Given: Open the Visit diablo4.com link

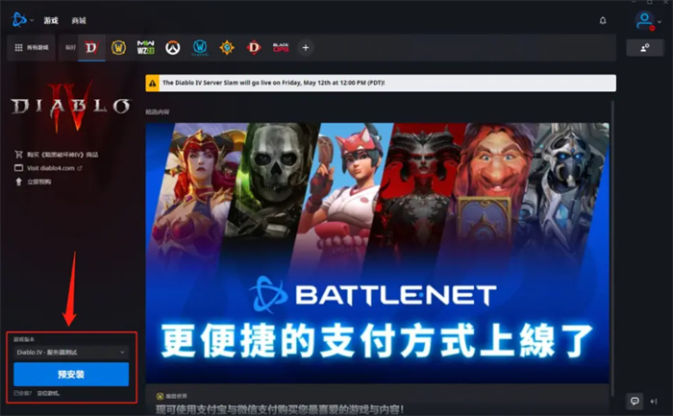Looking at the screenshot, I should [x=51, y=168].
